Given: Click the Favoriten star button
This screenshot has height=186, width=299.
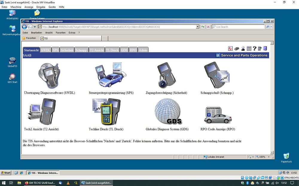Looking at the screenshot, I should pyautogui.click(x=29, y=38).
